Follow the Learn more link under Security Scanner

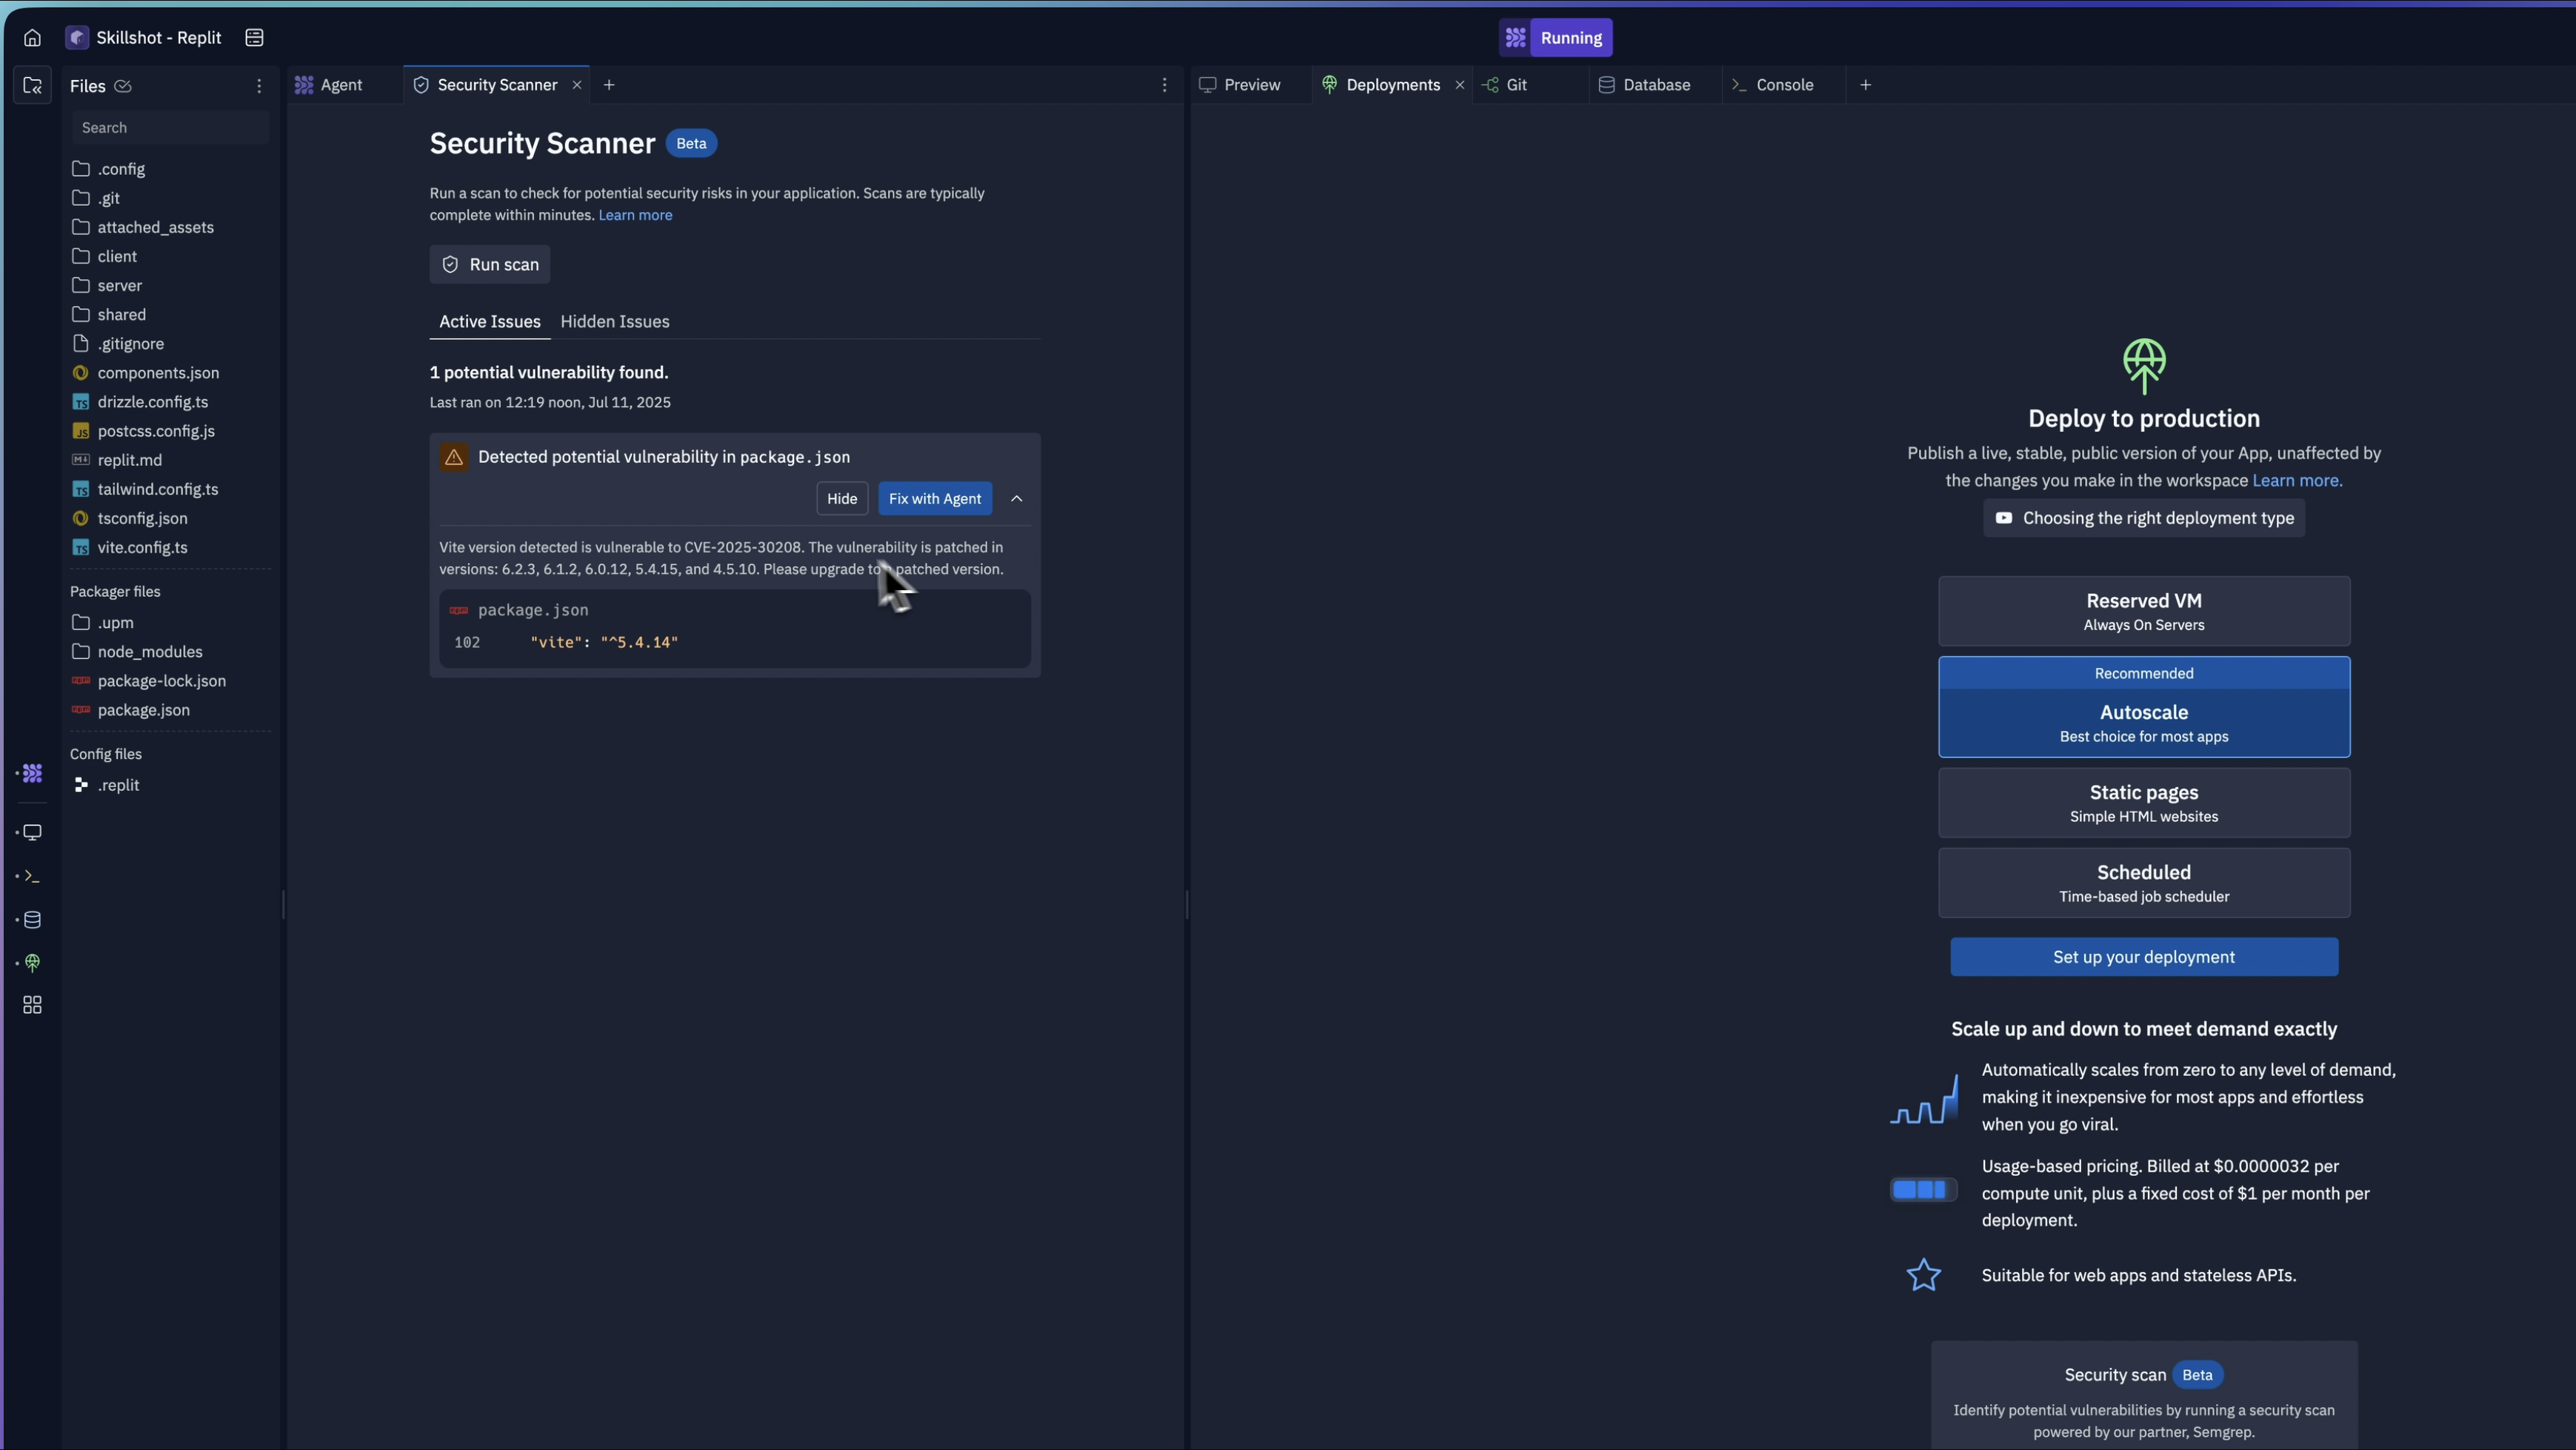click(635, 215)
